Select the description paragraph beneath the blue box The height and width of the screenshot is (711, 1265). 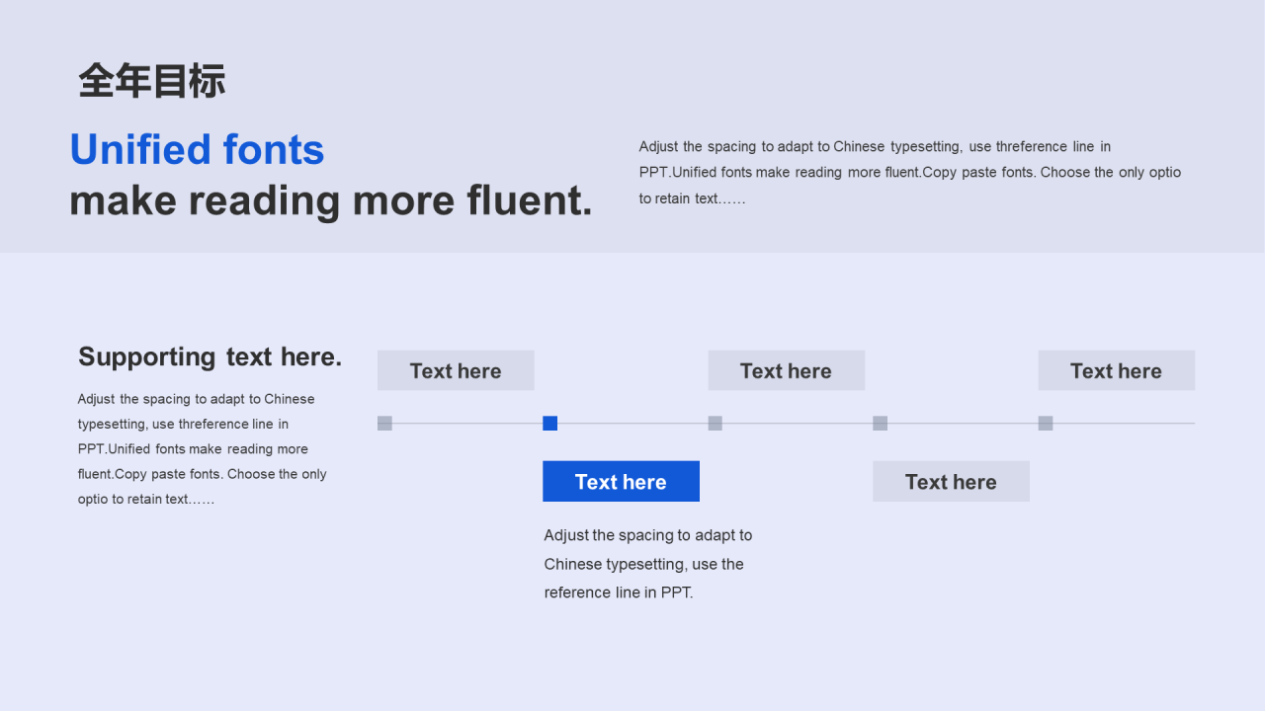tap(648, 564)
